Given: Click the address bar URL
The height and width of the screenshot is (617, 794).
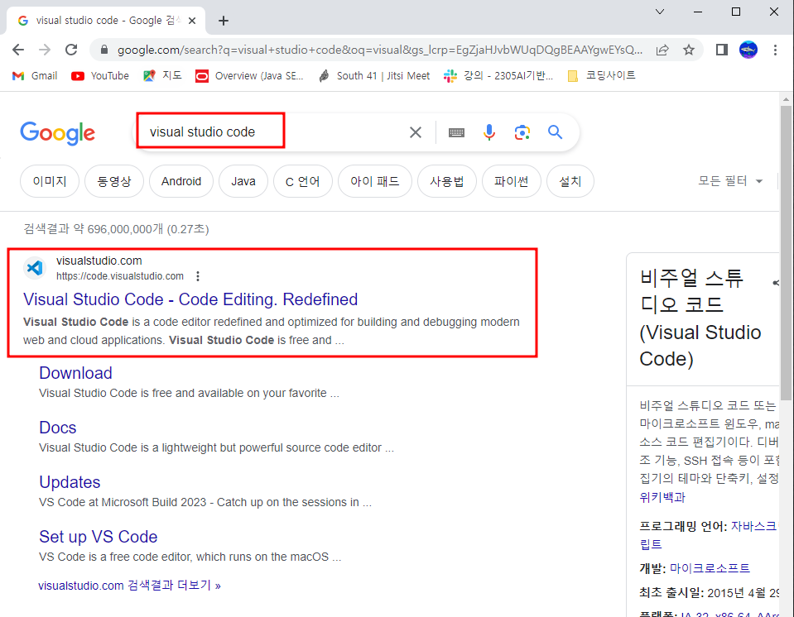Looking at the screenshot, I should pos(380,50).
